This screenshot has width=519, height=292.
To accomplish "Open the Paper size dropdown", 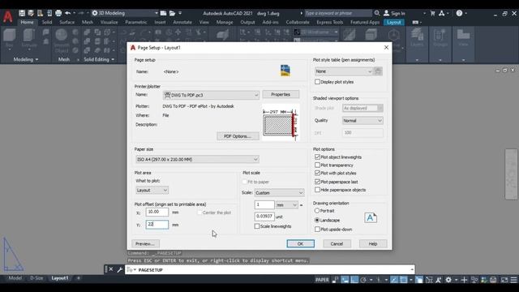I will tap(197, 159).
